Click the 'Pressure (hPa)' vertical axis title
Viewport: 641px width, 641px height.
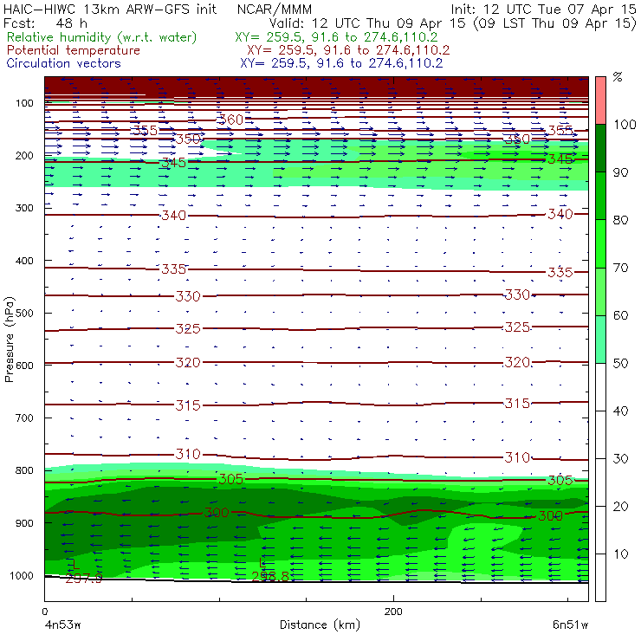(10, 339)
